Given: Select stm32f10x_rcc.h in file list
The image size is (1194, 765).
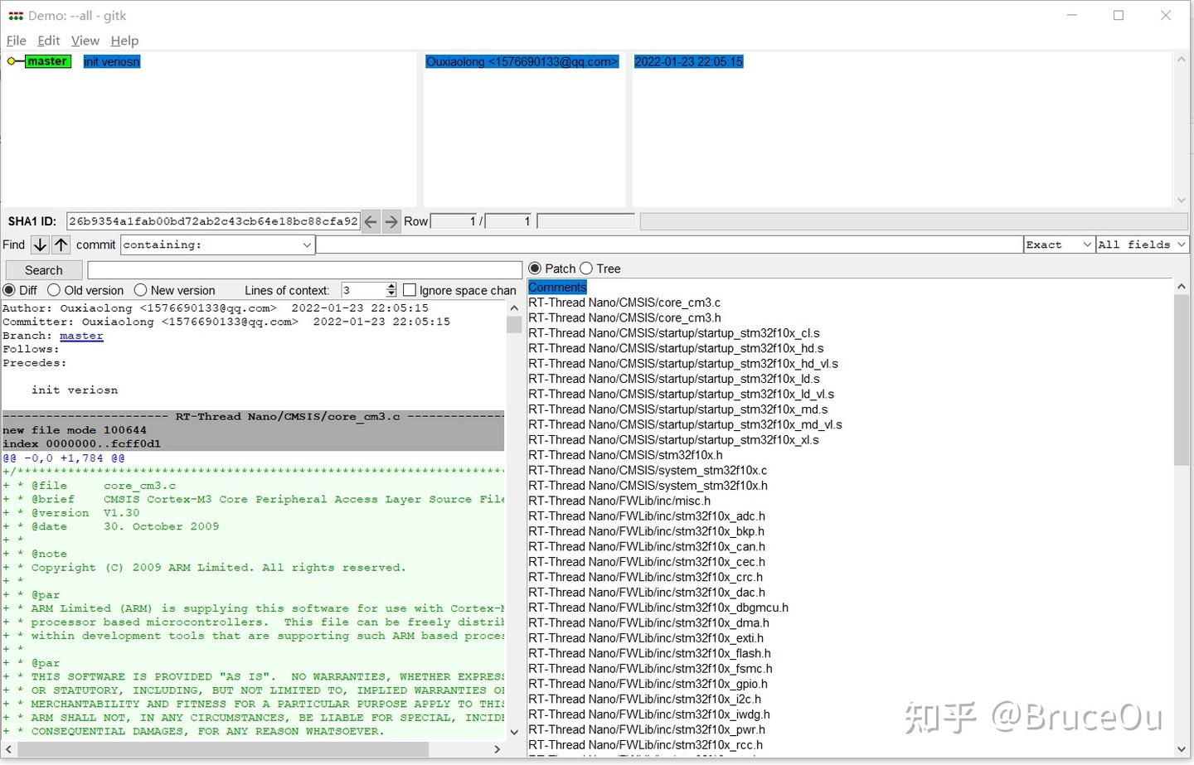Looking at the screenshot, I should pyautogui.click(x=645, y=745).
